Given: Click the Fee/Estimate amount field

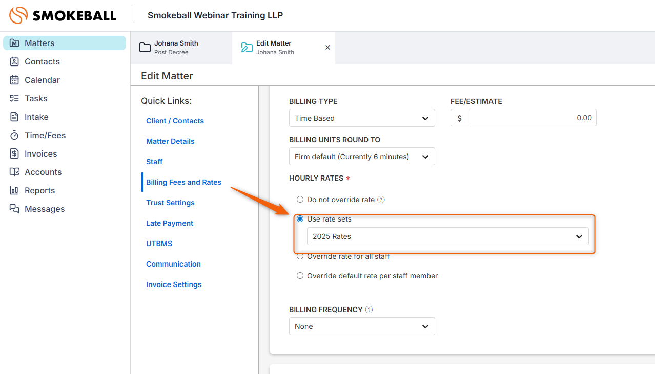Looking at the screenshot, I should (531, 118).
